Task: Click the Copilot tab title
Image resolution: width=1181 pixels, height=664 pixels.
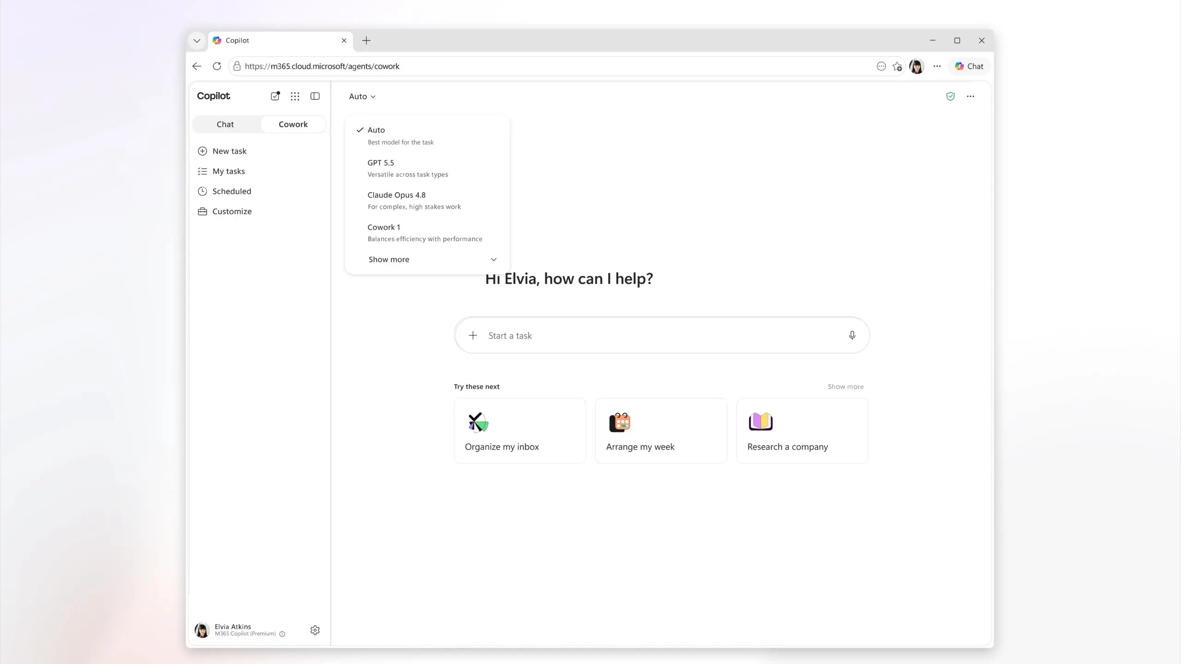Action: point(237,41)
